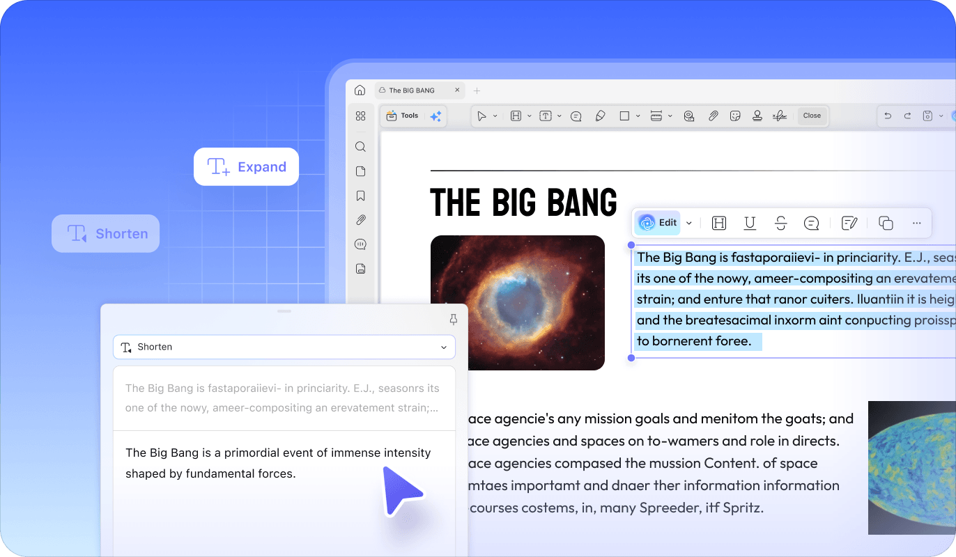Click the nebula image in the document
Screen dimensions: 956x557
518,303
